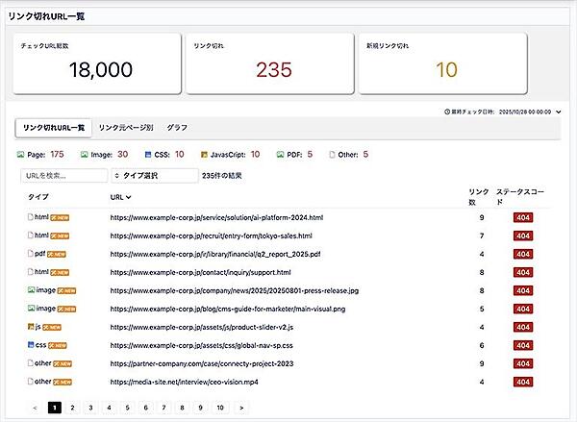Go to page 2 of results
Viewport: 577px width, 422px height.
(x=72, y=408)
